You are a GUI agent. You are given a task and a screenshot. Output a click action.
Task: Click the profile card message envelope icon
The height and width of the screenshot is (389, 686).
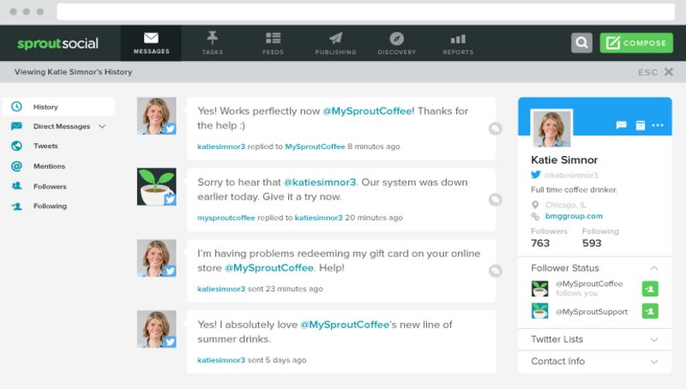(621, 125)
